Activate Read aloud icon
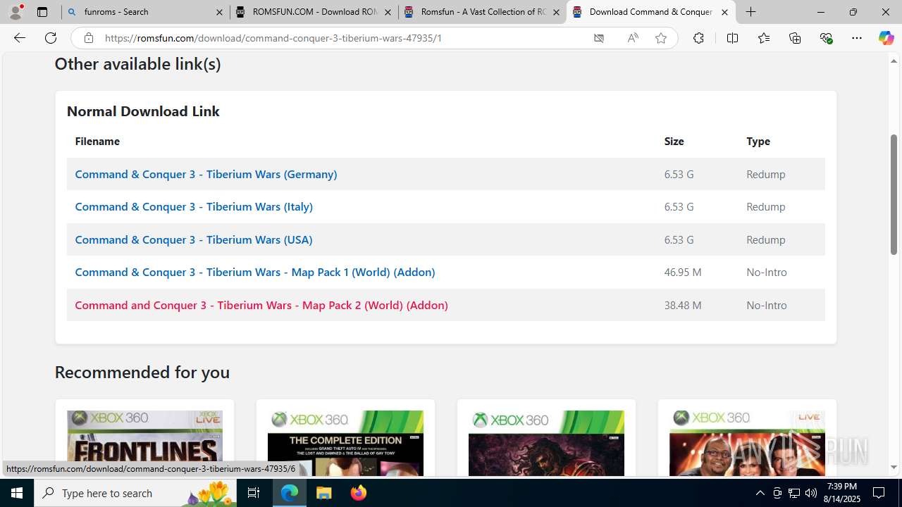Image resolution: width=902 pixels, height=507 pixels. [633, 38]
